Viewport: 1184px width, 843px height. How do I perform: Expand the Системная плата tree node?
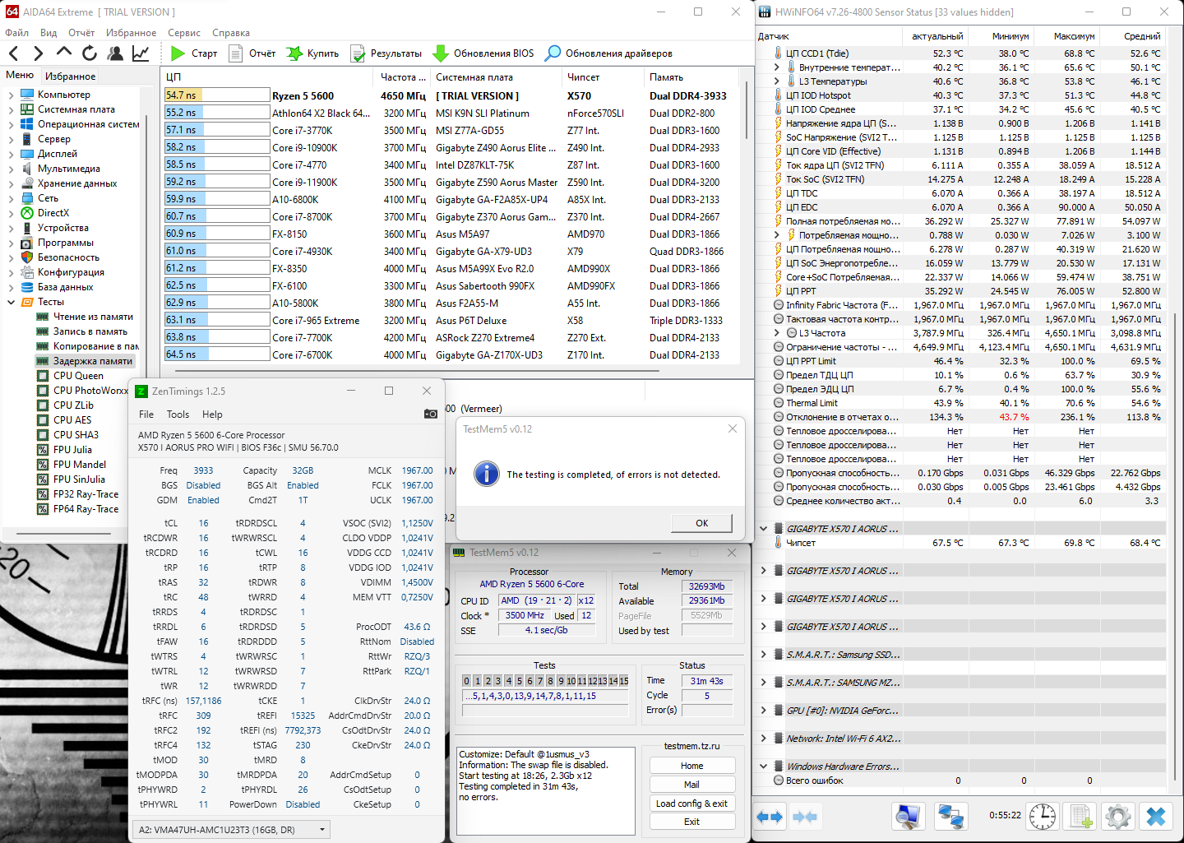pyautogui.click(x=11, y=109)
